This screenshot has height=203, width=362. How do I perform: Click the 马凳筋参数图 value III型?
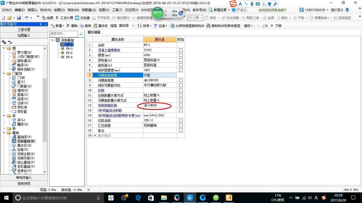pyautogui.click(x=160, y=75)
